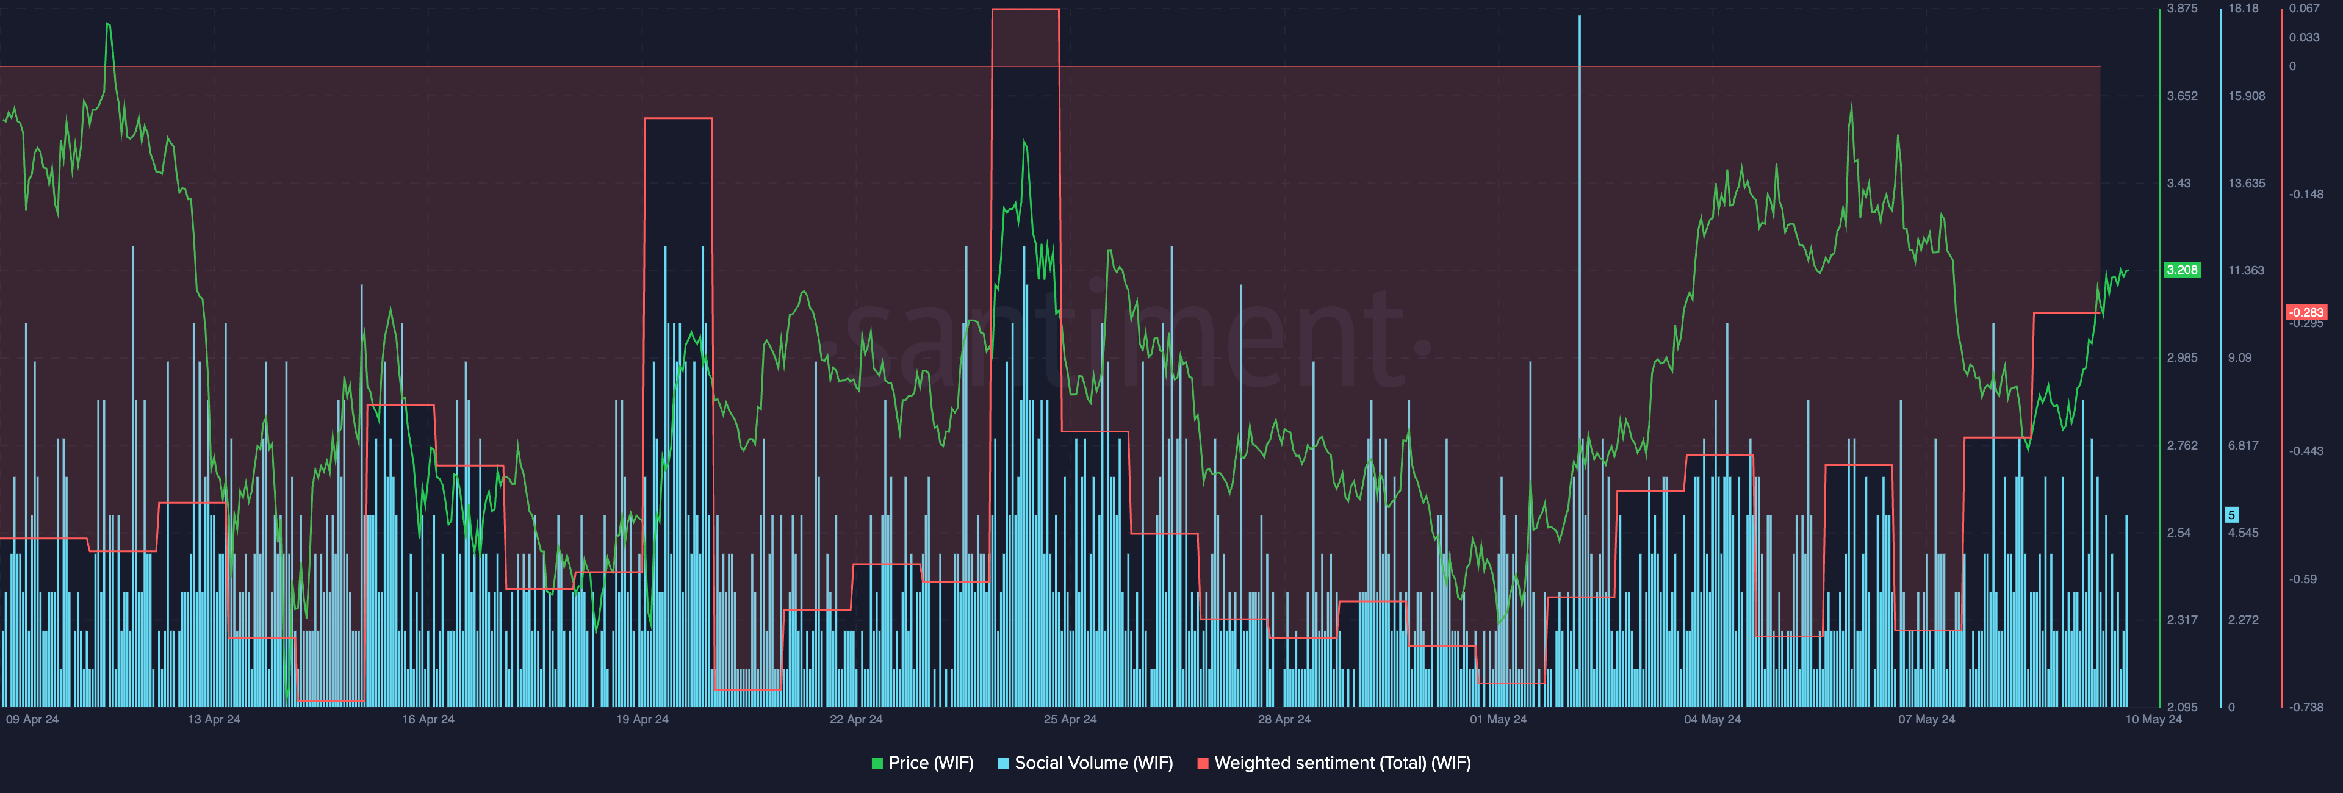
Task: Click the 18.18 social volume axis label
Action: pyautogui.click(x=2243, y=8)
